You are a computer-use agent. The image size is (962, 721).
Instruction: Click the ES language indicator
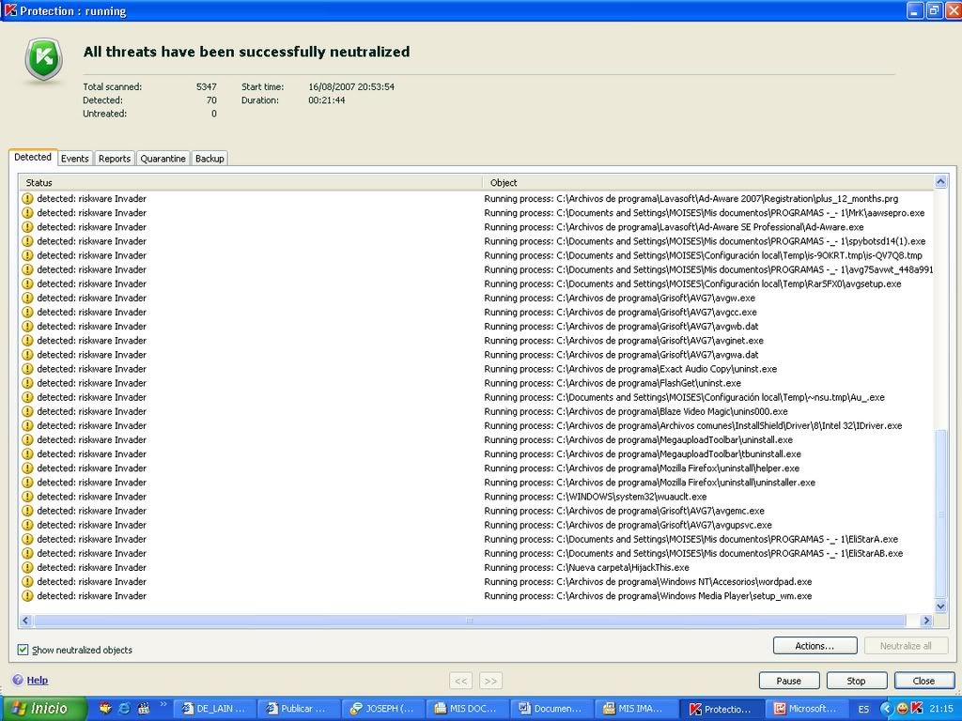[x=864, y=709]
